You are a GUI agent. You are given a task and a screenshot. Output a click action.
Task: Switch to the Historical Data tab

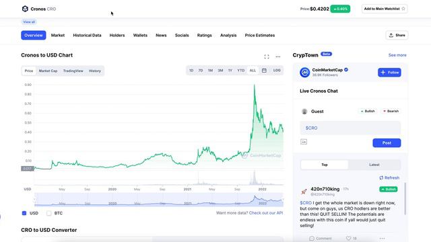tap(87, 35)
